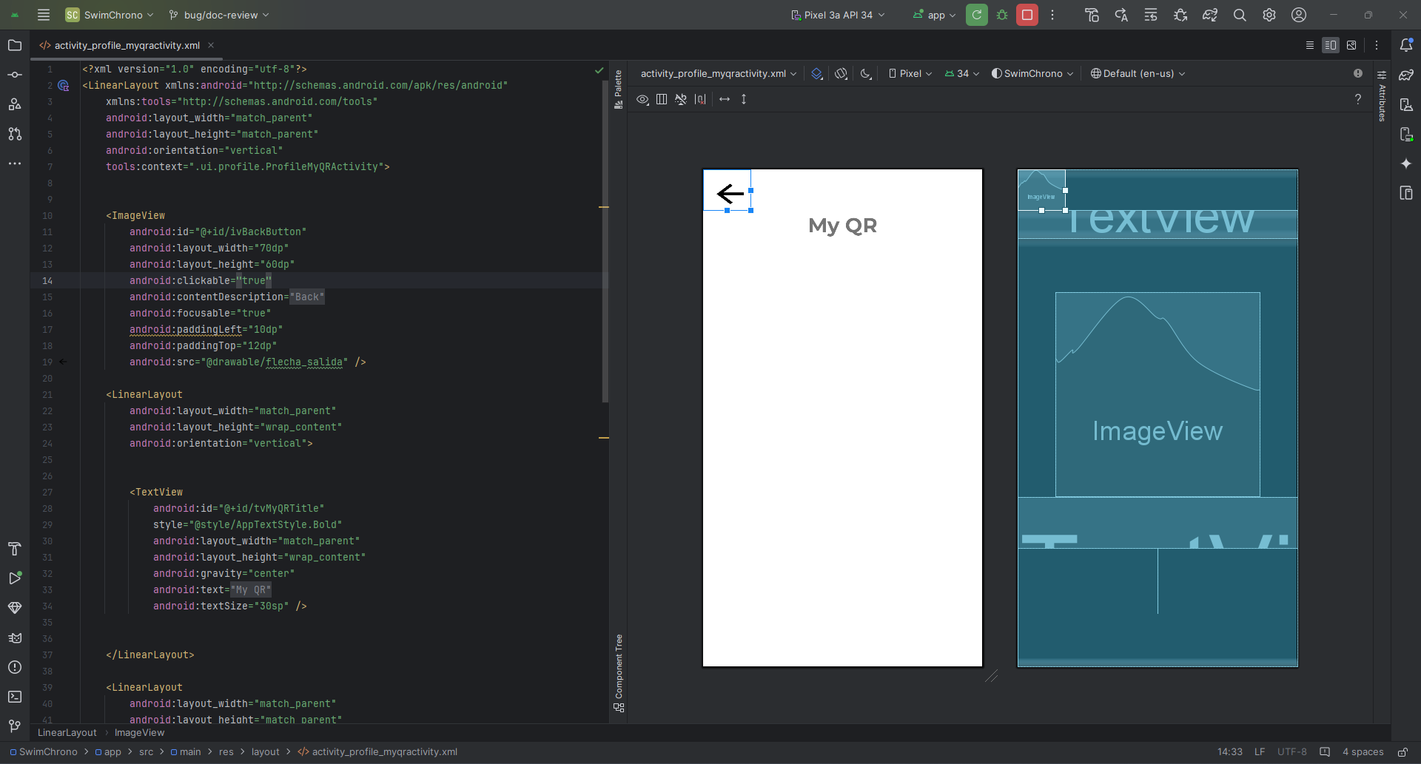Open the Commit tool window
Screen dimensions: 1421x764
coord(15,75)
